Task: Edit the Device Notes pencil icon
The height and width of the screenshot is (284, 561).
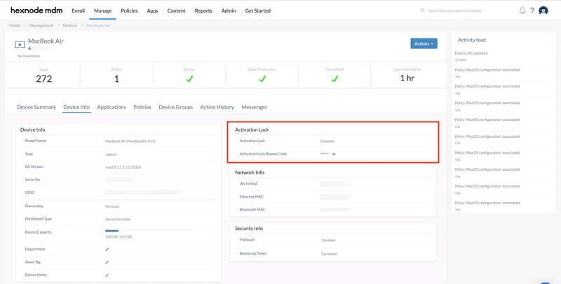Action: coord(107,275)
